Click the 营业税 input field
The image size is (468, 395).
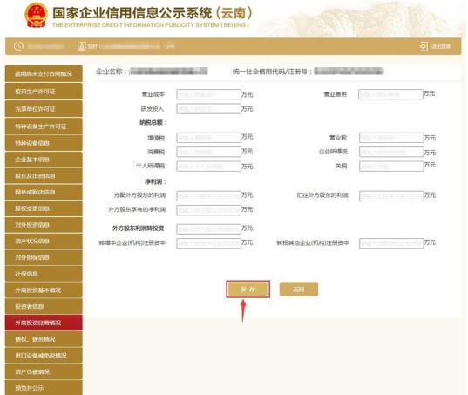(391, 138)
